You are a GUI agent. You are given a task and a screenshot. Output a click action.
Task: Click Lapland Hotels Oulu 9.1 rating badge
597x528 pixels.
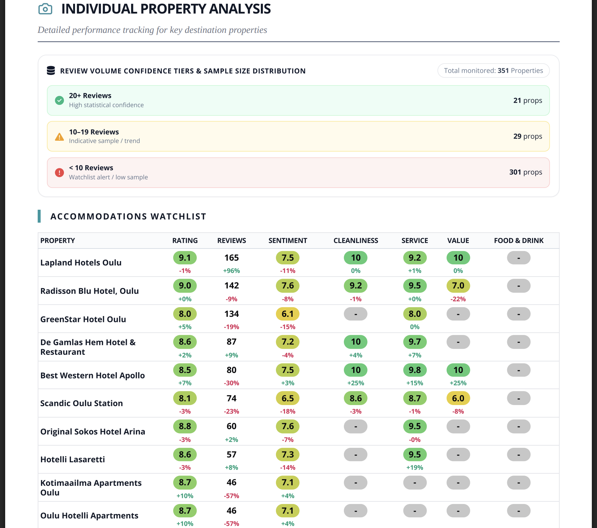[x=185, y=258]
